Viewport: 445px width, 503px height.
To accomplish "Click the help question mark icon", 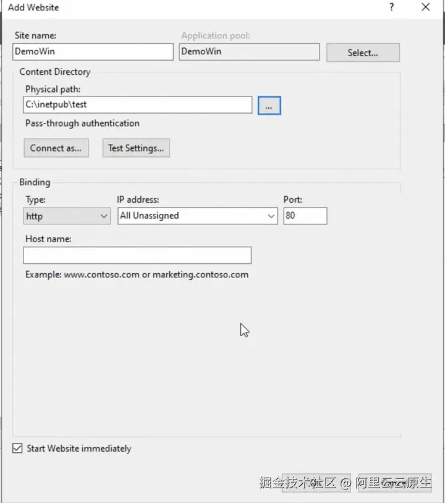I will pyautogui.click(x=392, y=7).
